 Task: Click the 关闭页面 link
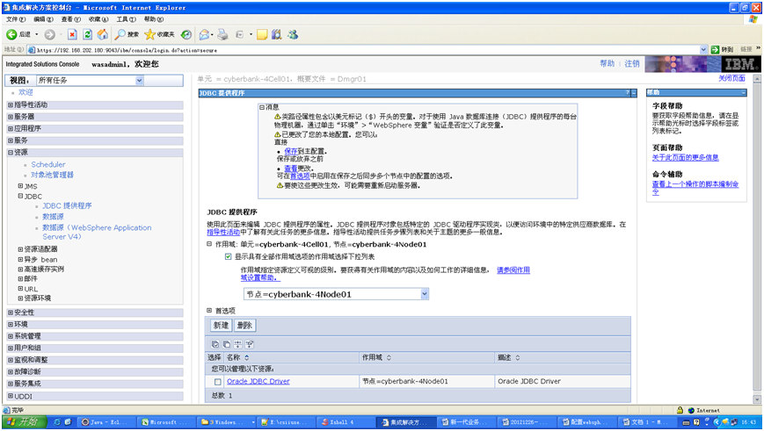tap(731, 78)
